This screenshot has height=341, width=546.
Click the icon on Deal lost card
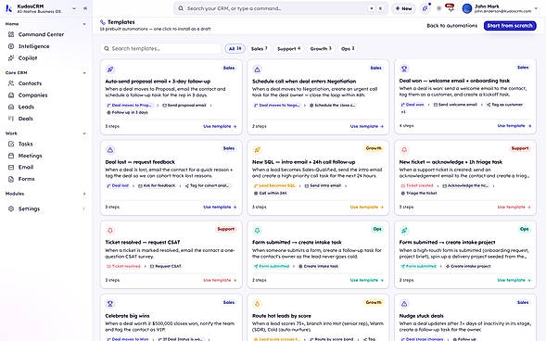click(110, 150)
